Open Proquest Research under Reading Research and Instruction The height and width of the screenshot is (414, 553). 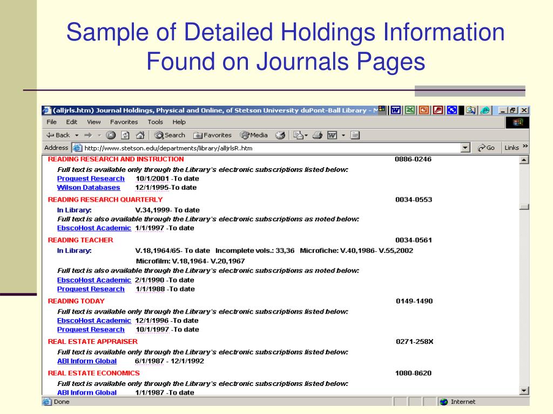point(91,179)
